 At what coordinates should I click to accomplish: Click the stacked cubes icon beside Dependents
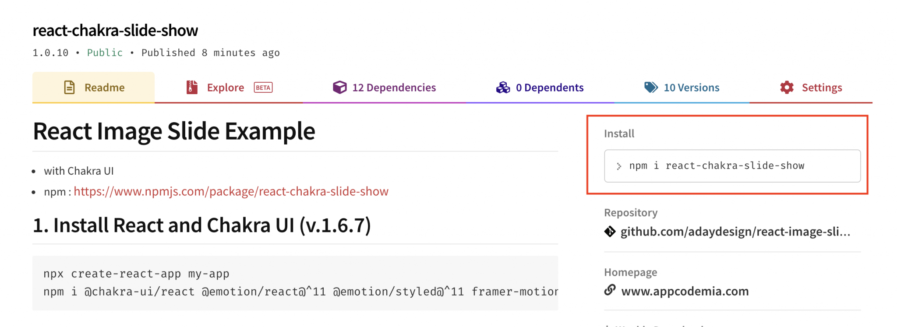coord(503,87)
